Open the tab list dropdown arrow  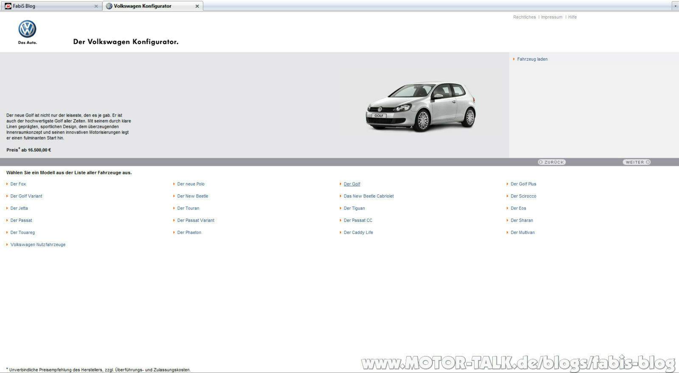coord(675,6)
